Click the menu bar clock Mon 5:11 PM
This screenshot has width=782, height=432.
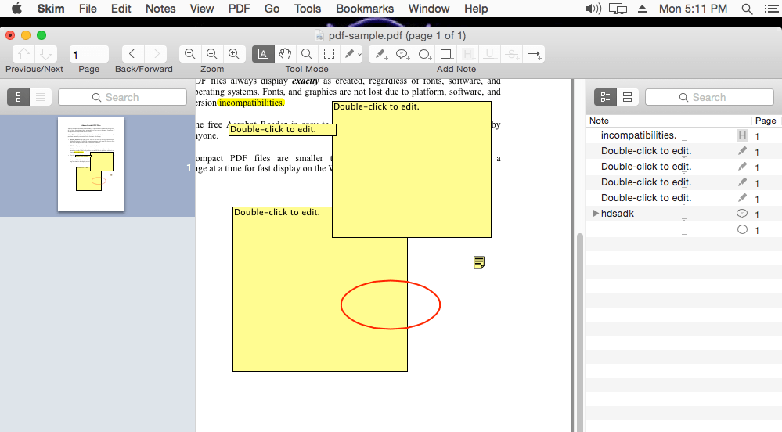(x=693, y=9)
